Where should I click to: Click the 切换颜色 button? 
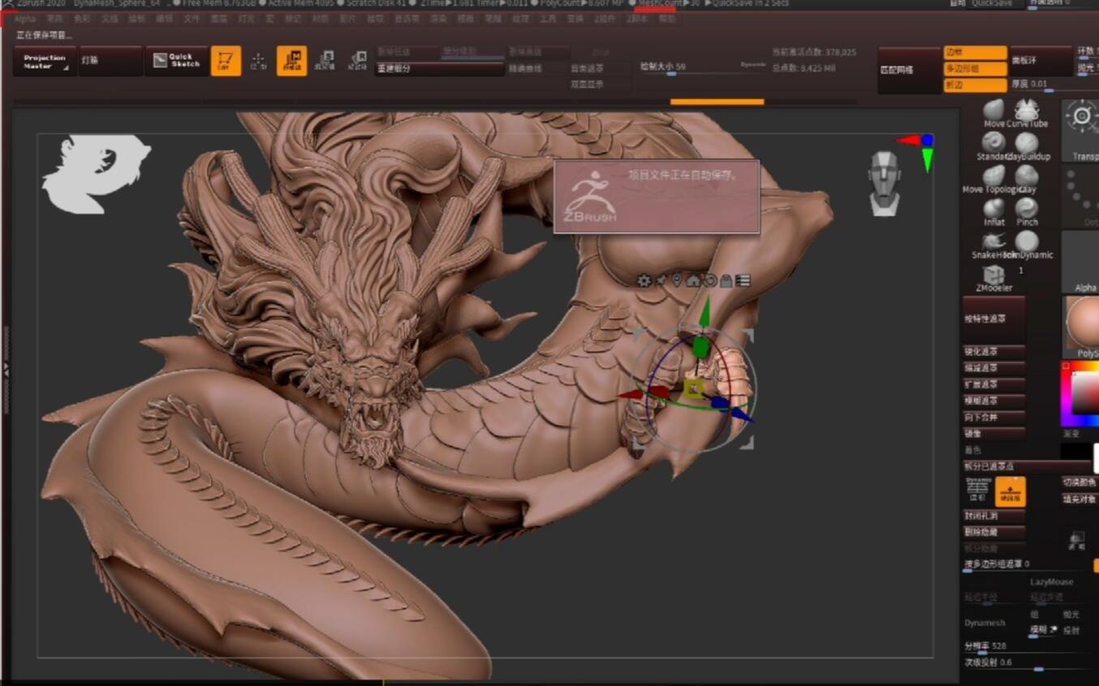click(x=1080, y=482)
